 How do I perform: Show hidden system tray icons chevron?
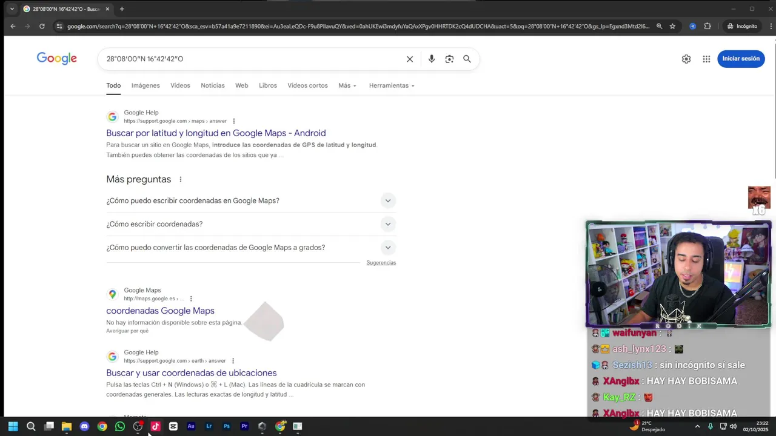697,426
